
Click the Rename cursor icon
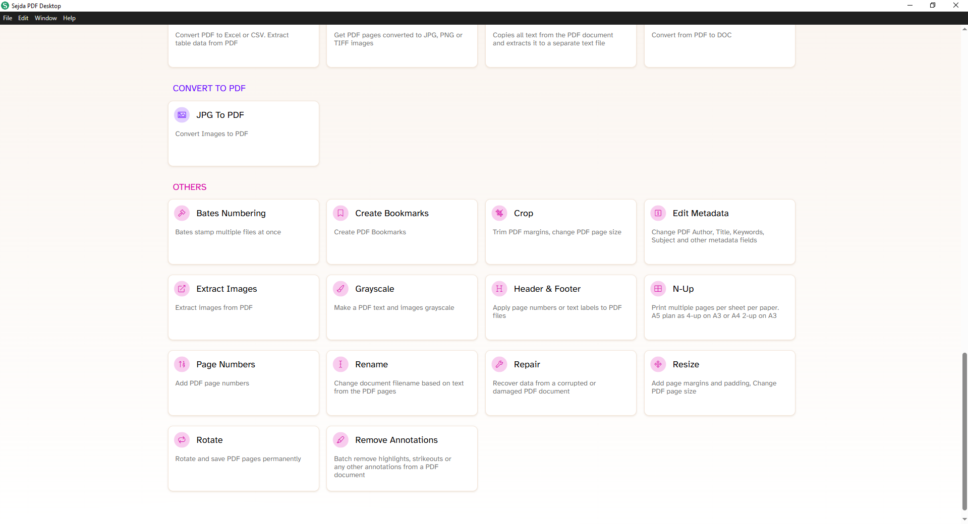tap(340, 364)
